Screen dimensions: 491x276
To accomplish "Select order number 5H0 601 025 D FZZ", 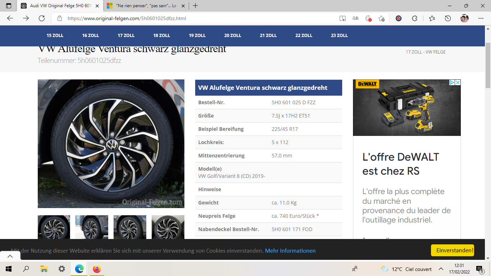I will point(294,102).
